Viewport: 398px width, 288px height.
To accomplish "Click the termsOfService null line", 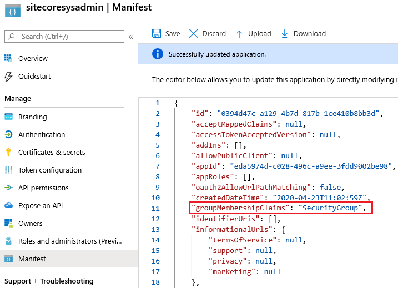I will coord(257,240).
